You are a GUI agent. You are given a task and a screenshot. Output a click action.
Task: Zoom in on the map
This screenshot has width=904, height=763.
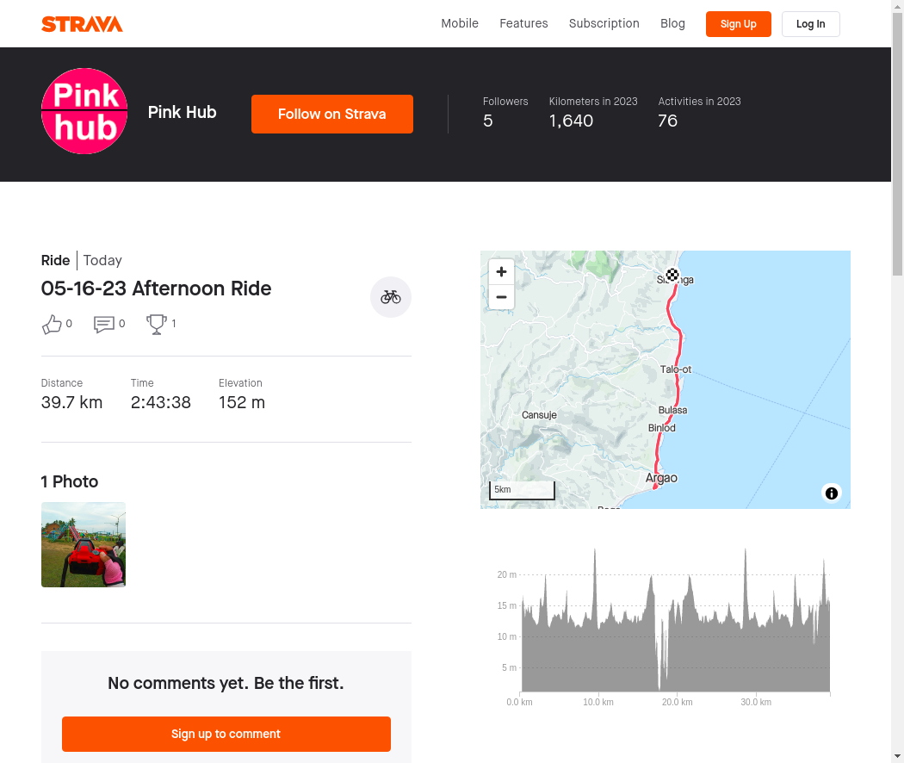(501, 272)
